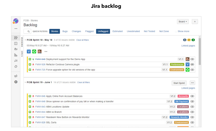The image size is (216, 131).
Task: Click the scrollbar up arrow
Action: pos(200,37)
